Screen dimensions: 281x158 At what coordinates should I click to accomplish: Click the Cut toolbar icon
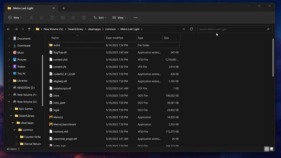[x=31, y=18]
